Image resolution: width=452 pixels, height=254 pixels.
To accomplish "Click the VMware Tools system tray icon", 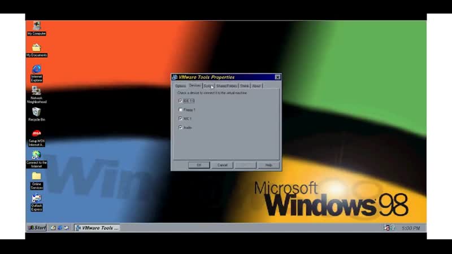I will (x=393, y=228).
